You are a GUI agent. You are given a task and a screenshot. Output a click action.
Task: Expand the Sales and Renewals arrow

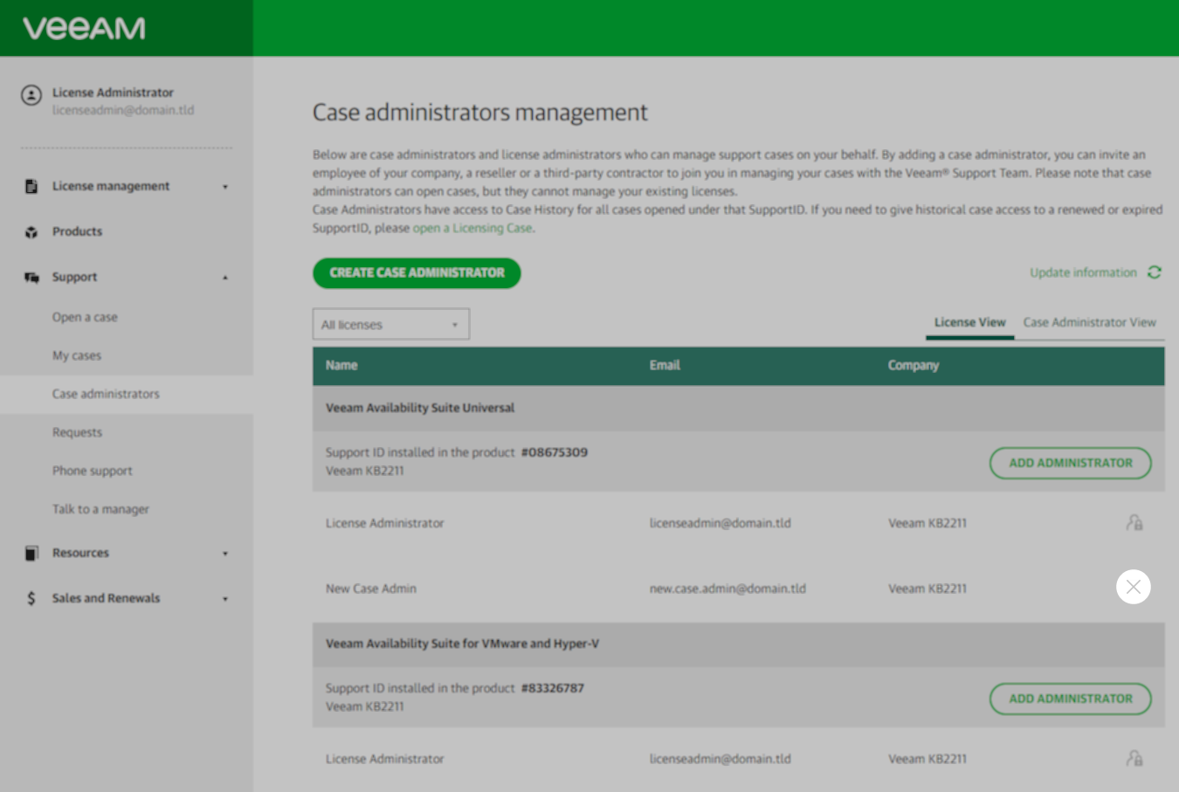coord(225,599)
